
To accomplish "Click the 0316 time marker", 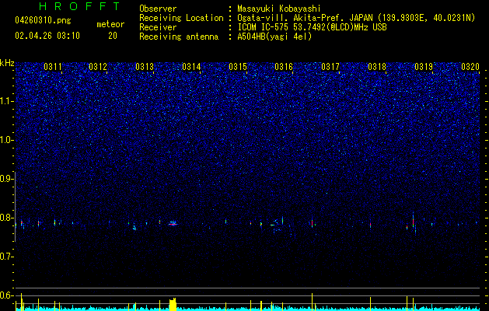I will (284, 67).
